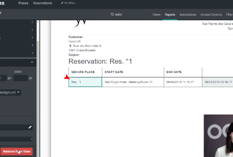Click the 1367 Grand-Rosière line
This screenshot has width=233, height=157.
tap(82, 50)
